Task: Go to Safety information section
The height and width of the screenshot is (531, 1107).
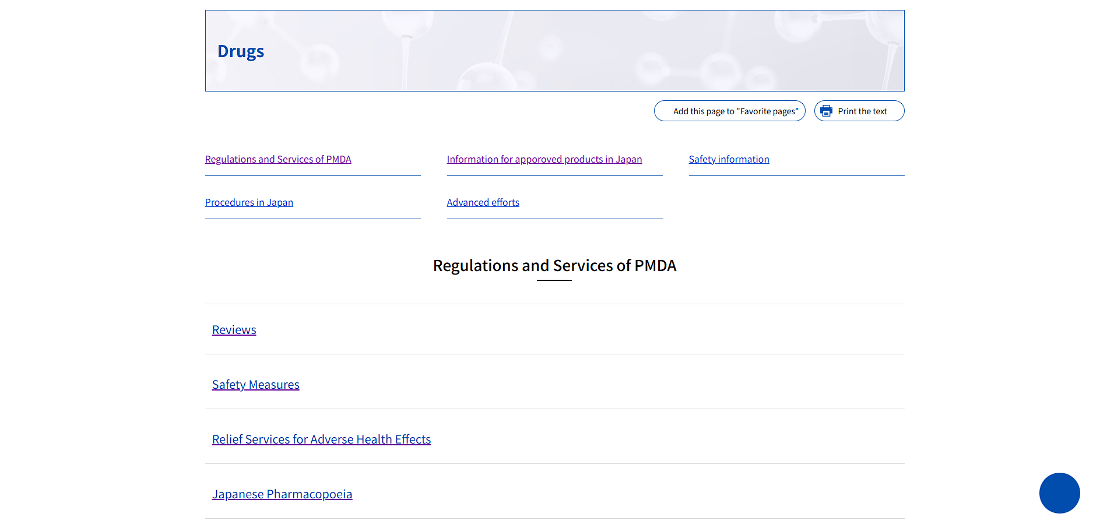Action: click(x=729, y=159)
